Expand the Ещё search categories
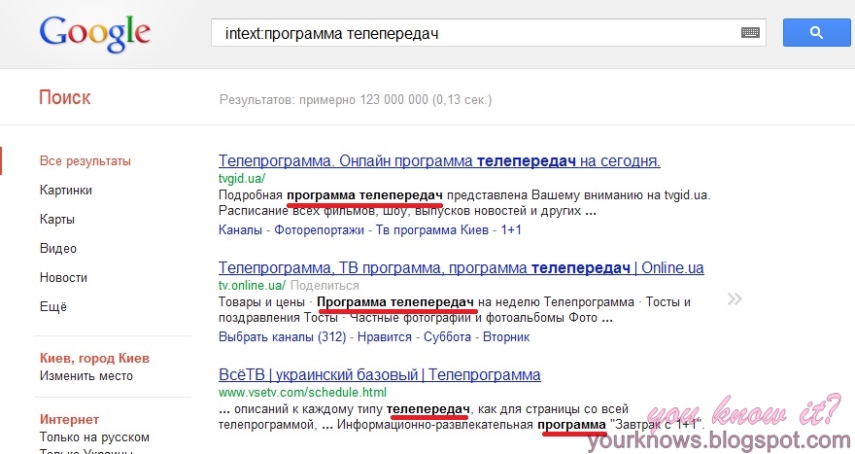This screenshot has width=855, height=454. coord(52,306)
